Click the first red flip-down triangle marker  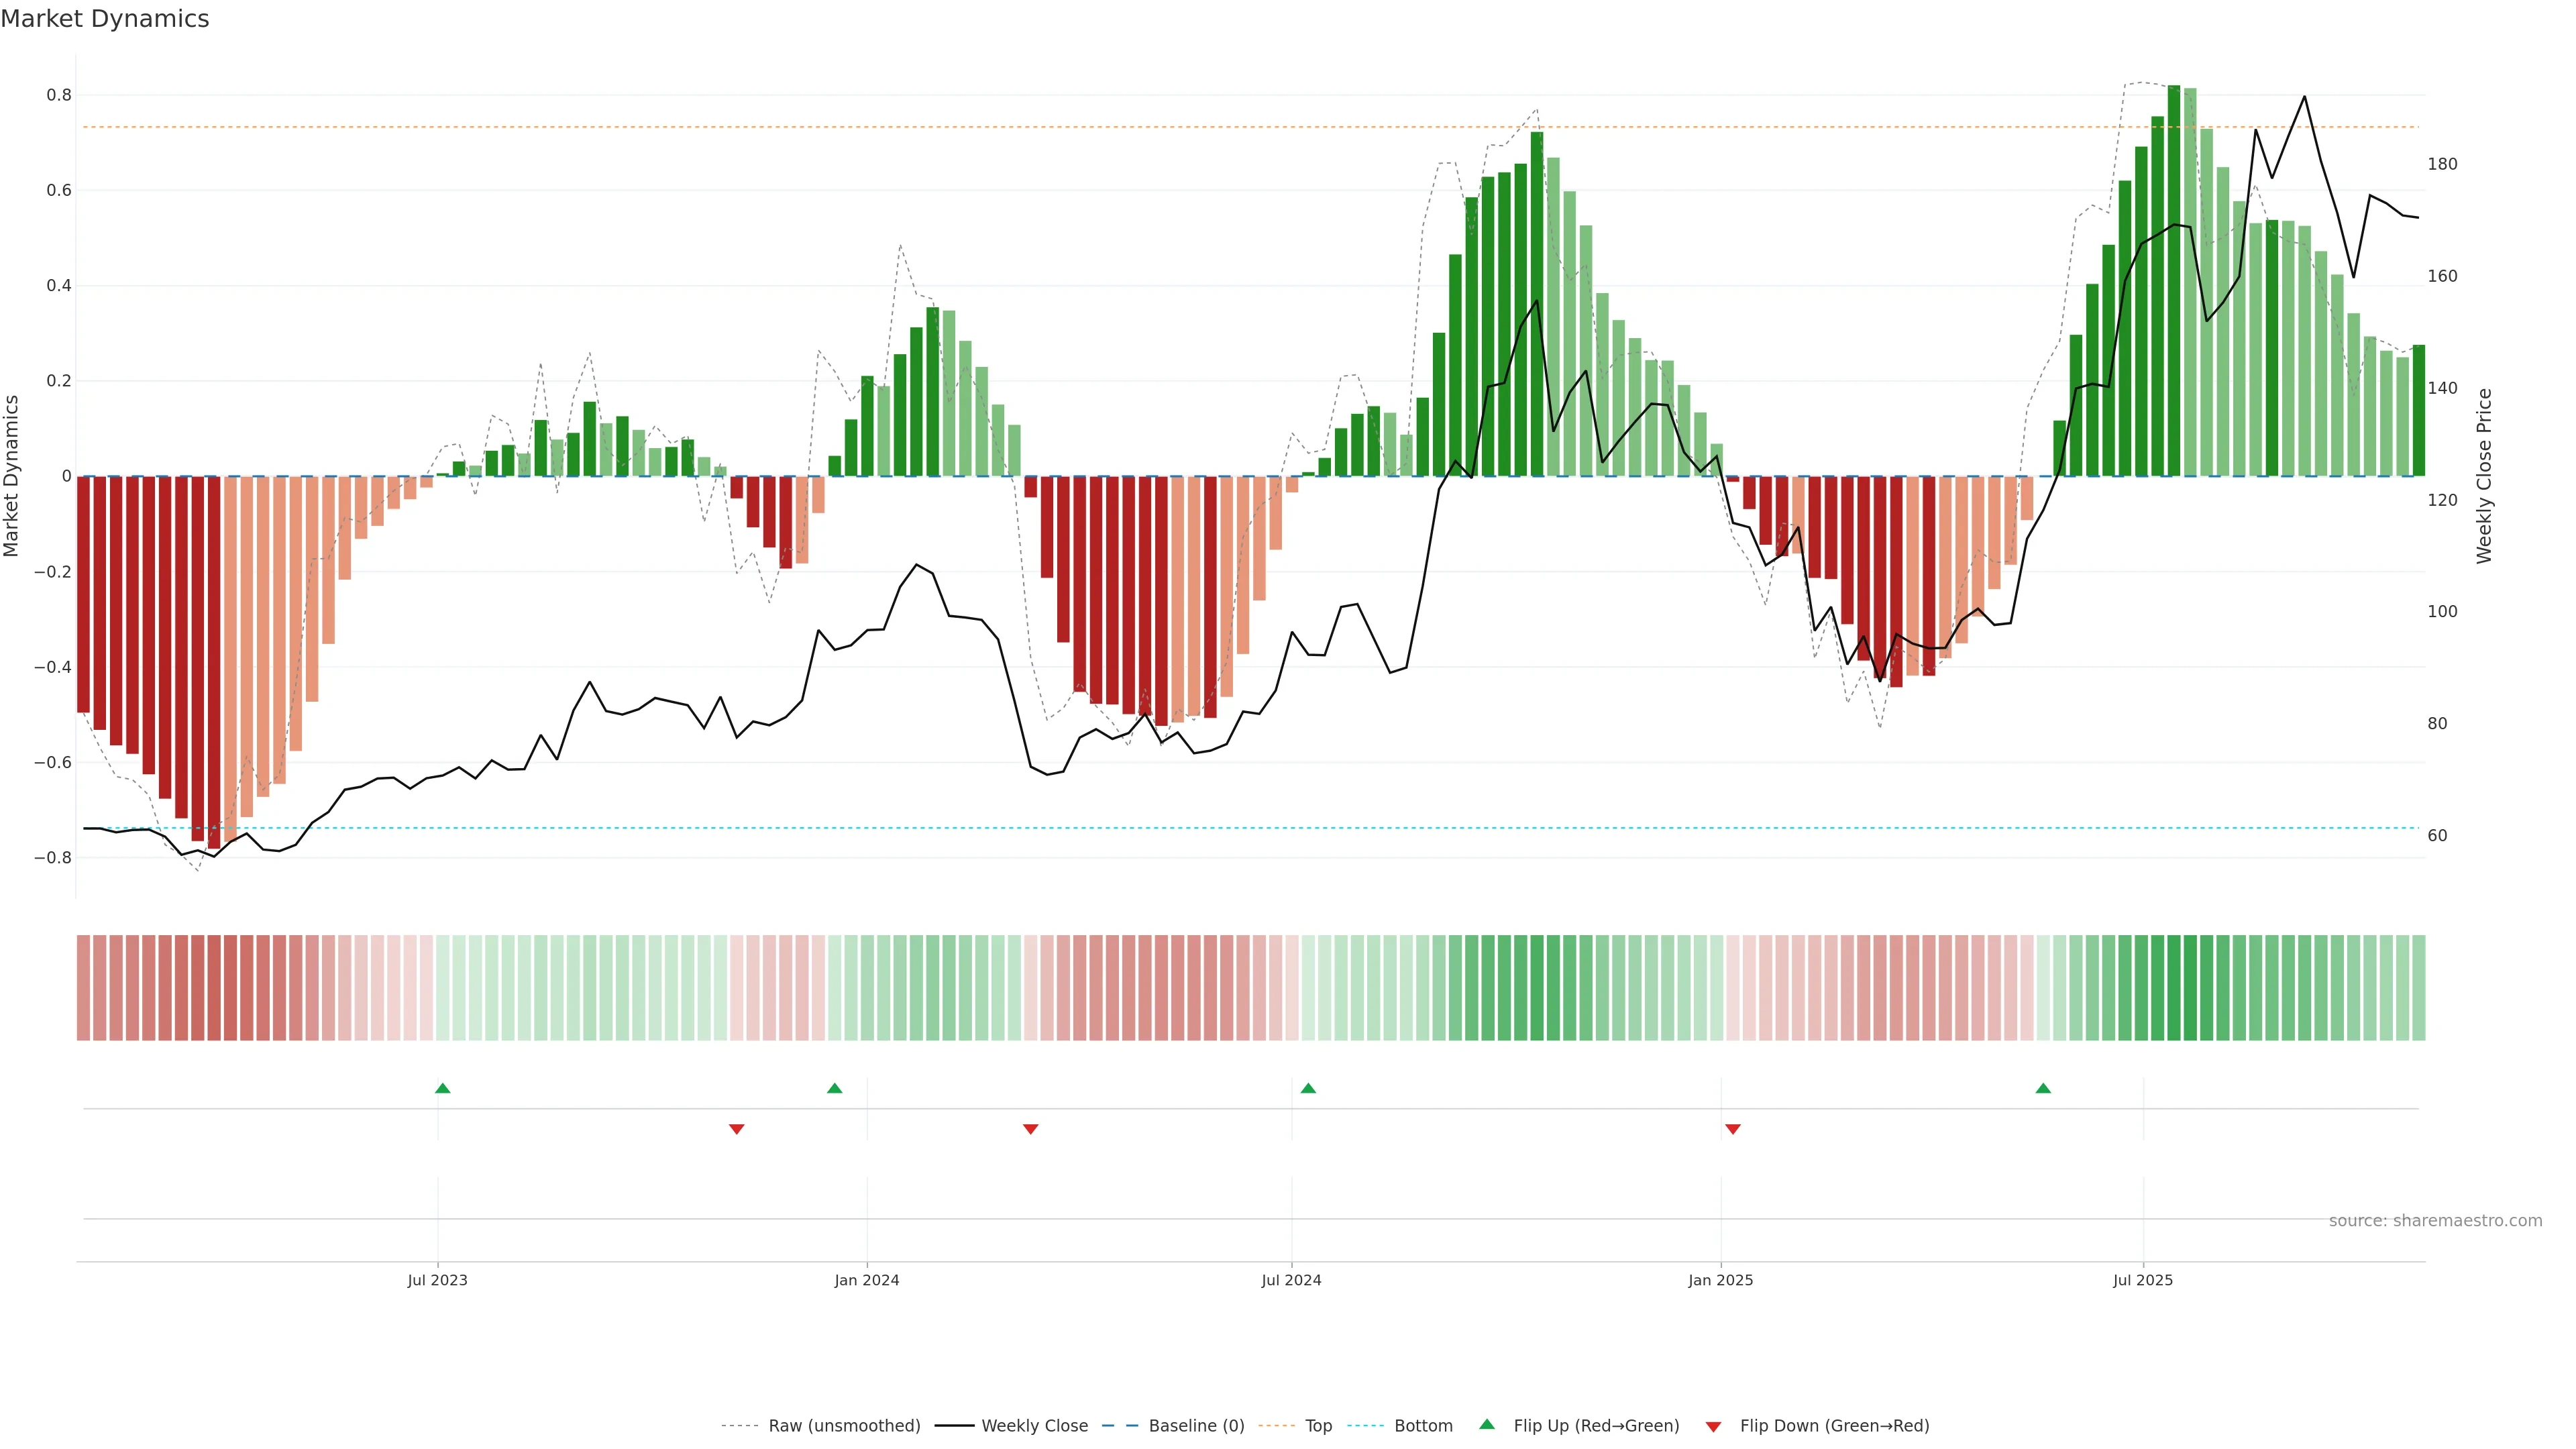click(737, 1129)
